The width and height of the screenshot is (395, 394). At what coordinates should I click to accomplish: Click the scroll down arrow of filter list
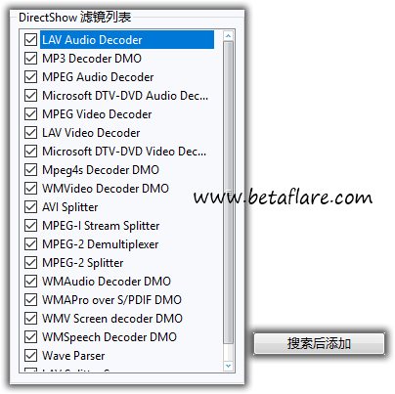(x=228, y=366)
